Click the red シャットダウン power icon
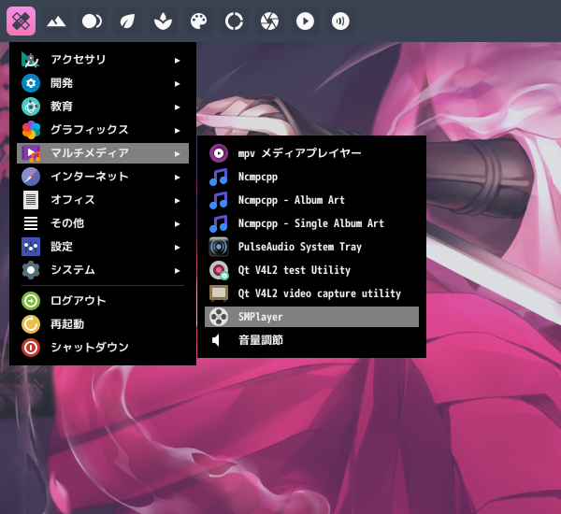561x514 pixels. (x=31, y=348)
